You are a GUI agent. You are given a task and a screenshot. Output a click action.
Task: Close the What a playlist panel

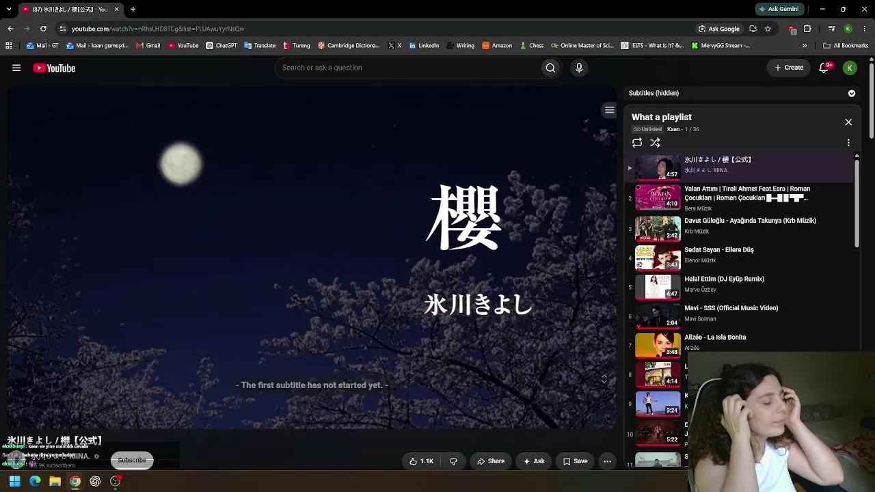pyautogui.click(x=848, y=122)
